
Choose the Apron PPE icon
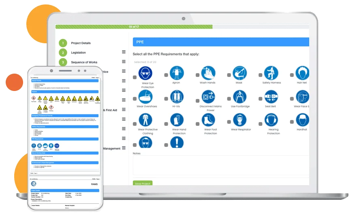177,73
